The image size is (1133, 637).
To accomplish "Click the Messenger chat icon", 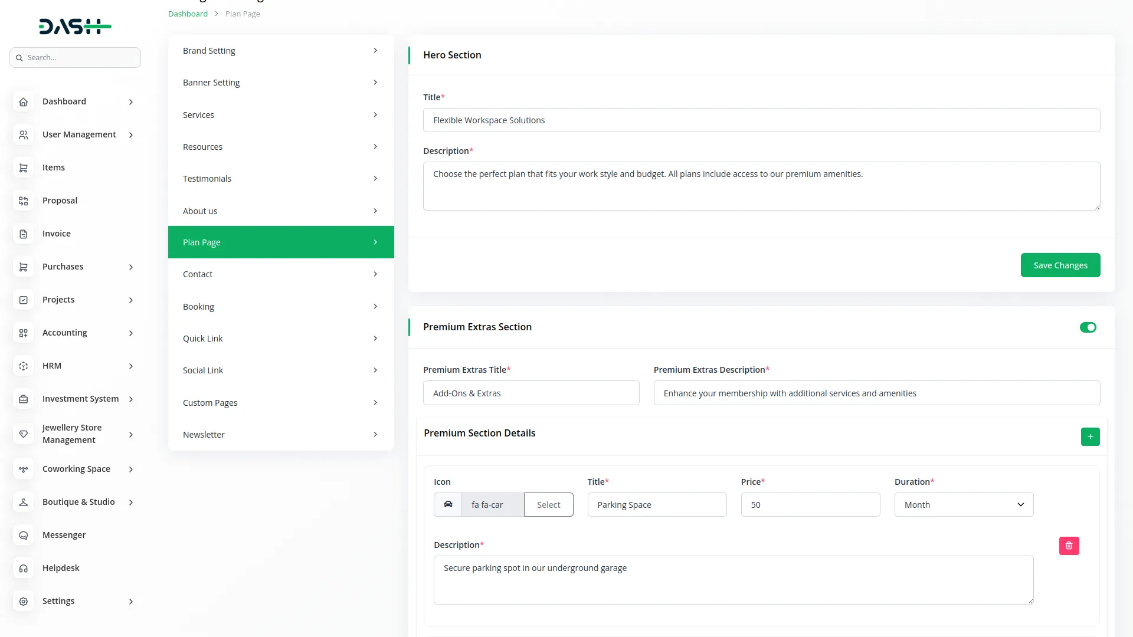I will coord(24,535).
